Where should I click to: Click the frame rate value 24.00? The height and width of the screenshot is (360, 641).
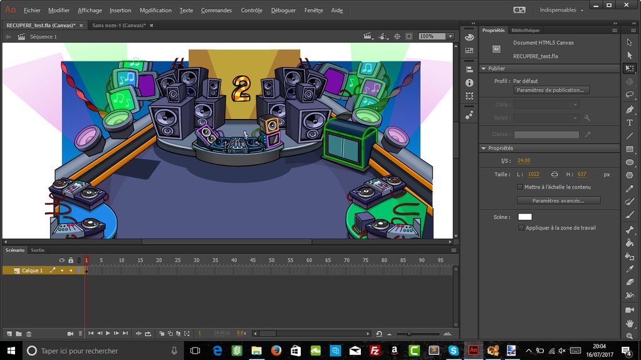(x=524, y=160)
